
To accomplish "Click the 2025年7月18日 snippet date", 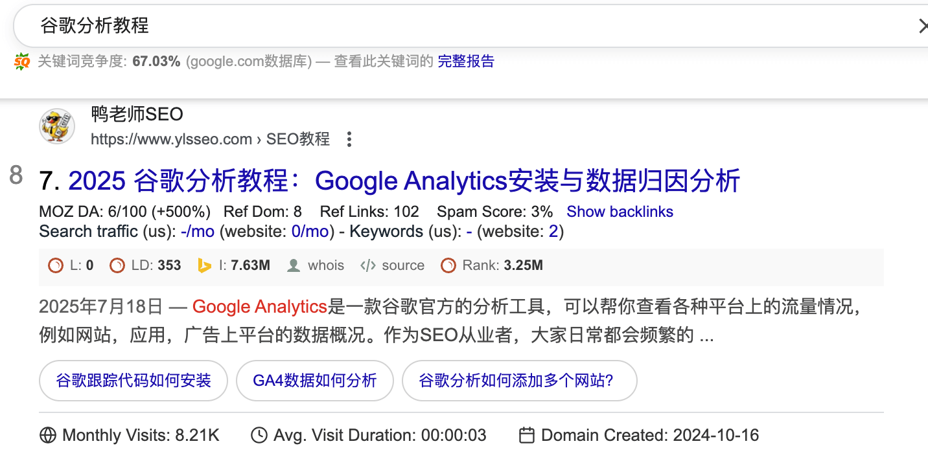I will coord(101,306).
